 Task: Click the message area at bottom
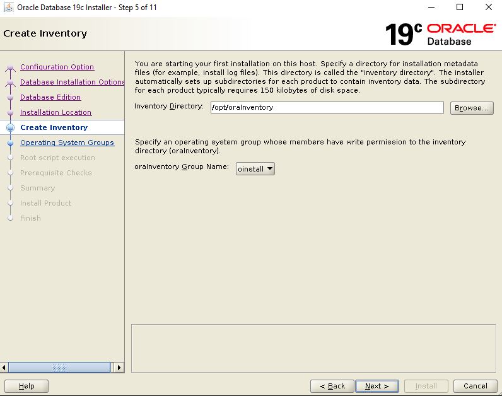point(313,348)
